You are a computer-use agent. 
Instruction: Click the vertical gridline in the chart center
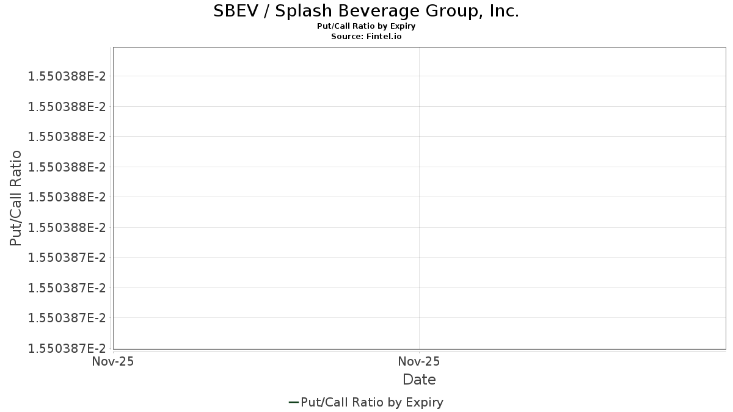point(419,198)
